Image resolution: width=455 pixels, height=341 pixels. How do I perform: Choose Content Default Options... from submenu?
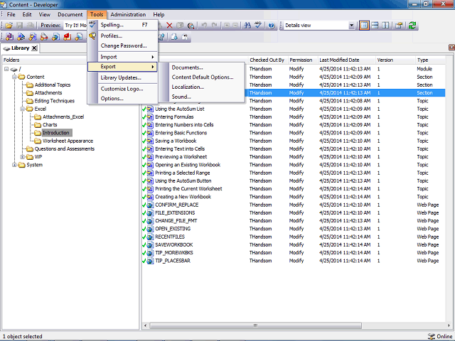pyautogui.click(x=203, y=77)
